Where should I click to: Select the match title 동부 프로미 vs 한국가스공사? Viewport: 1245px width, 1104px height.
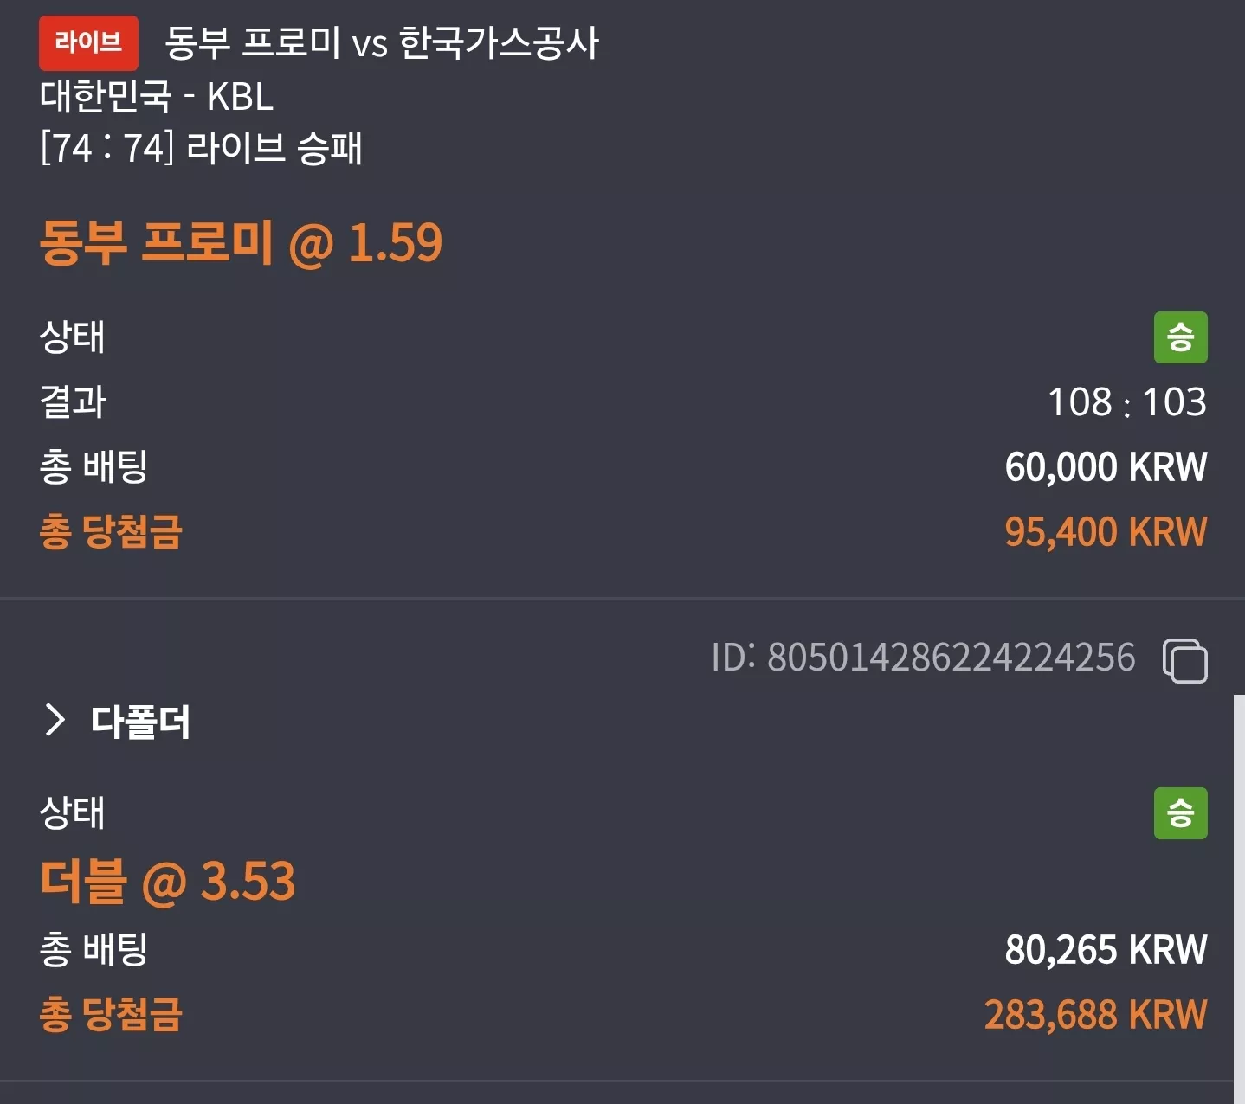381,42
